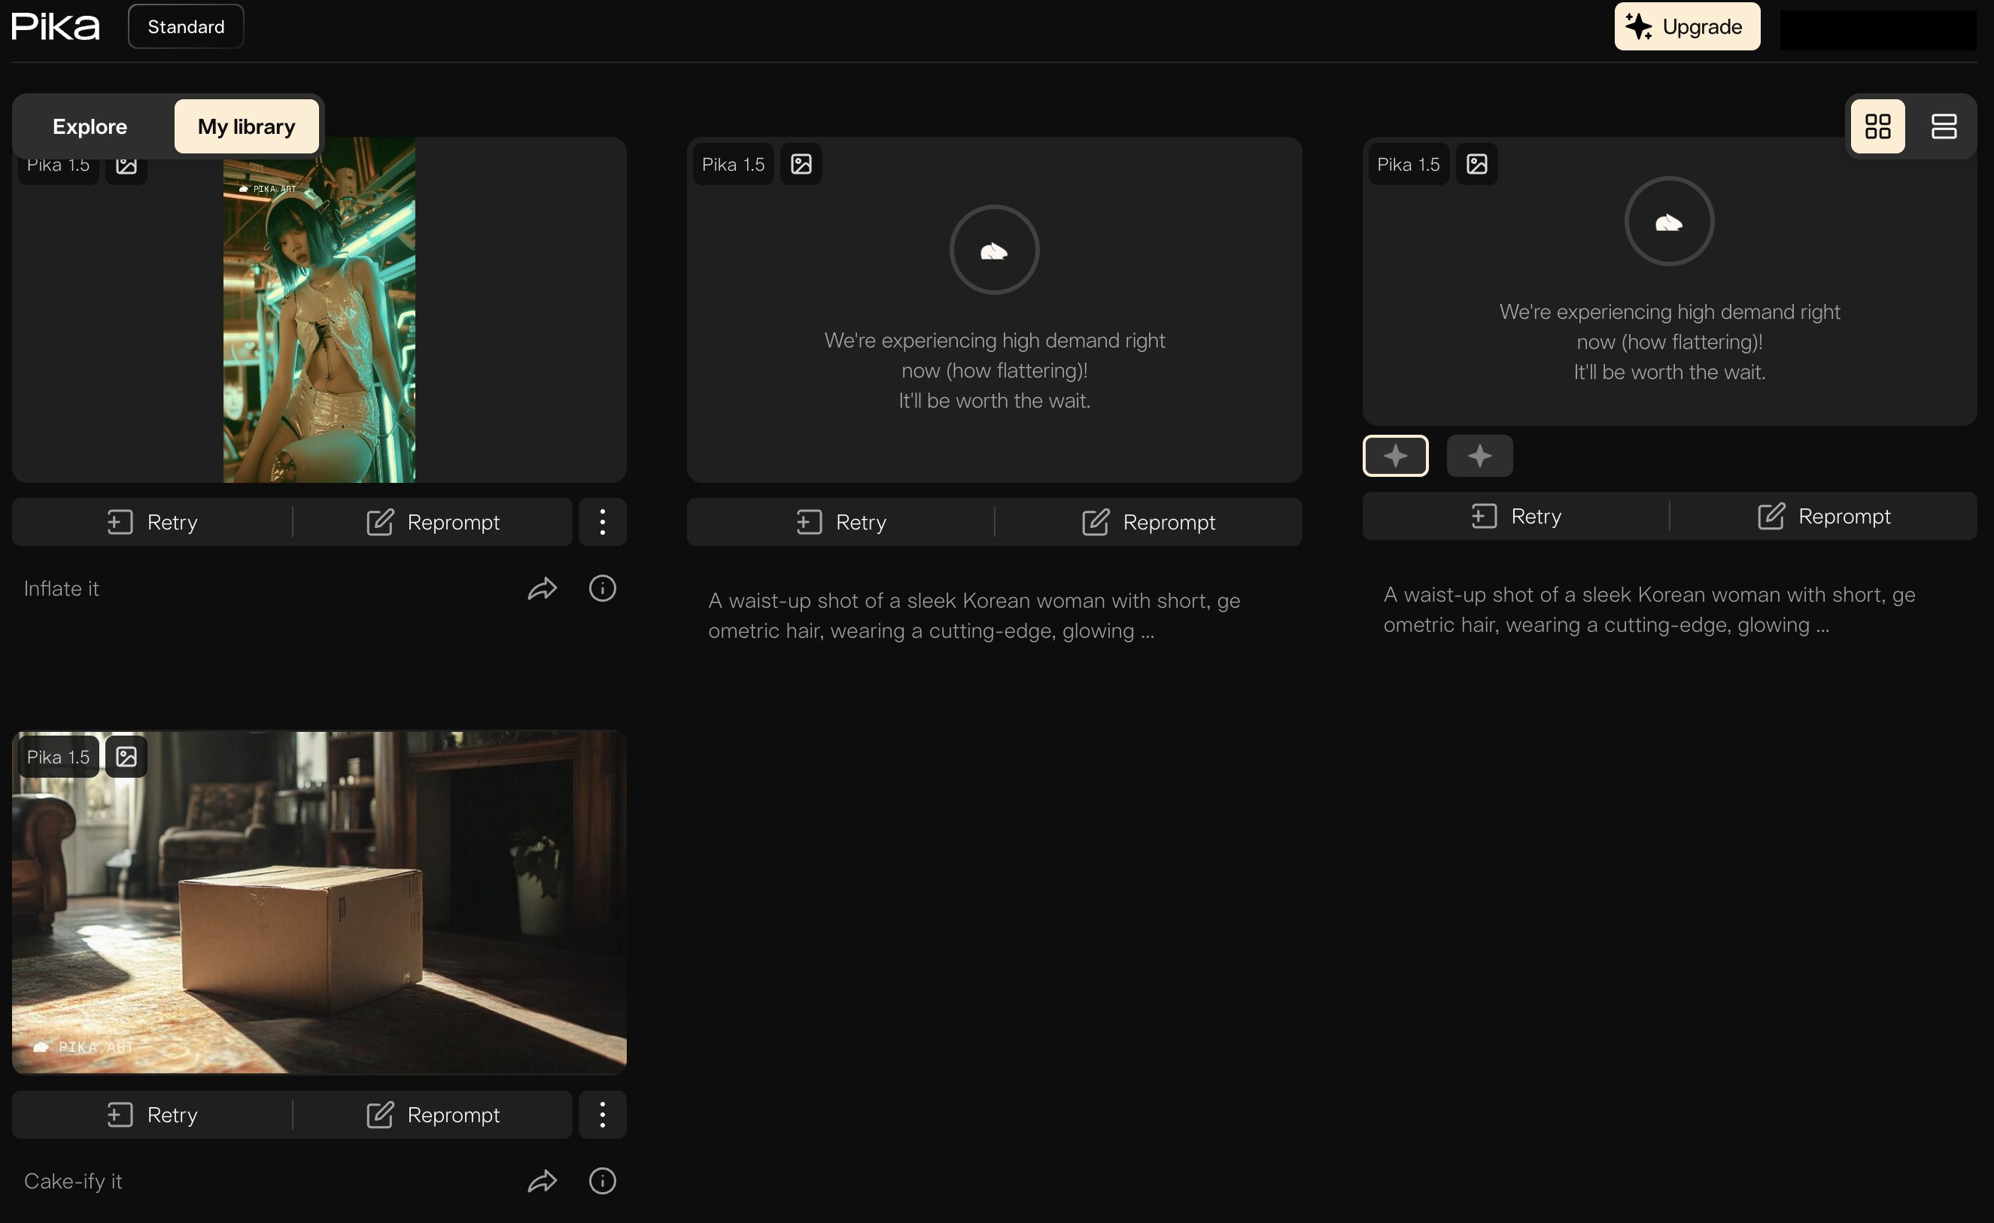Select first variation sparkle thumbnail
Viewport: 1994px width, 1223px height.
(x=1395, y=457)
